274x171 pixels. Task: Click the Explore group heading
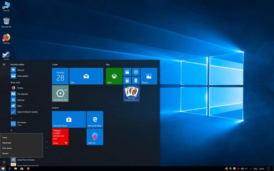(55, 108)
